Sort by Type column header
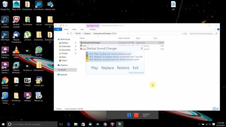Image resolution: width=226 pixels, height=127 pixels. 138,38
